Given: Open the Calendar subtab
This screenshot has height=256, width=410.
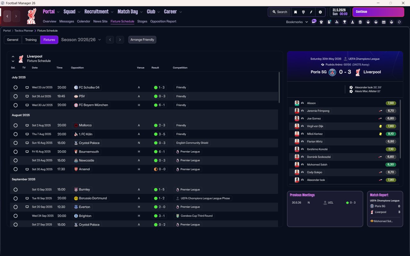Looking at the screenshot, I should point(84,21).
